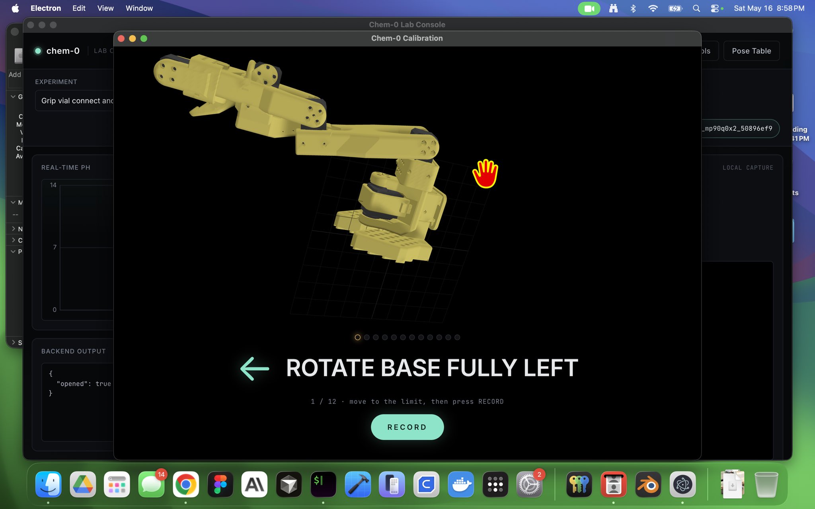Open the $| terminal icon in Dock

(323, 484)
